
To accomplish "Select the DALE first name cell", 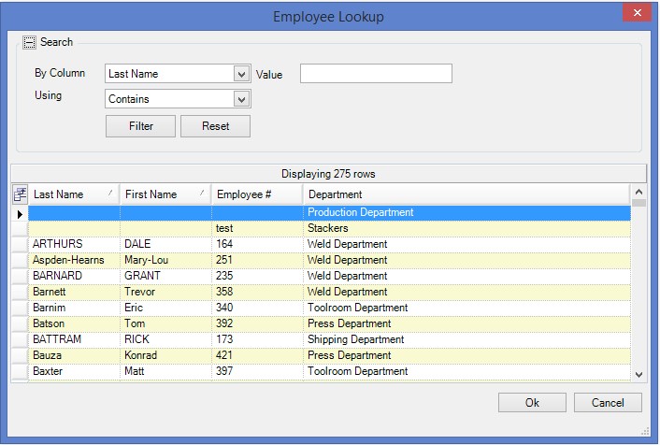I will tap(165, 244).
